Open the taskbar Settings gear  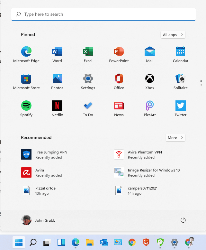(175, 242)
